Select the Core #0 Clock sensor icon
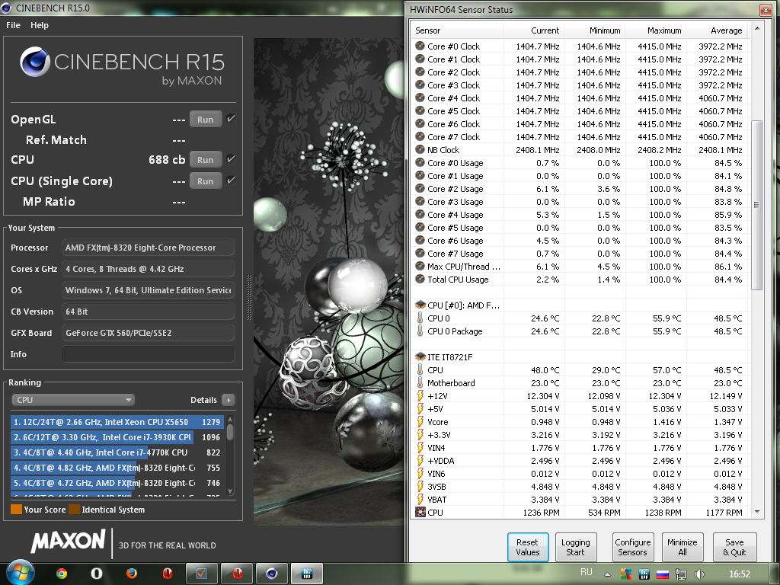This screenshot has height=585, width=780. tap(420, 46)
